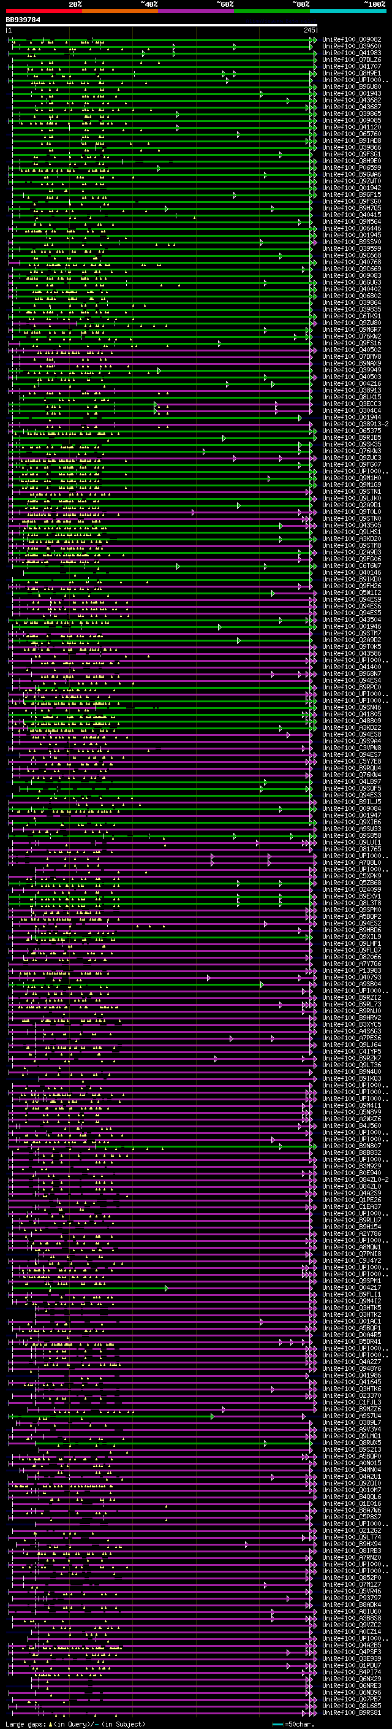Click the UniRef100_B9GU80 entry
The width and height of the screenshot is (392, 1729).
[352, 86]
